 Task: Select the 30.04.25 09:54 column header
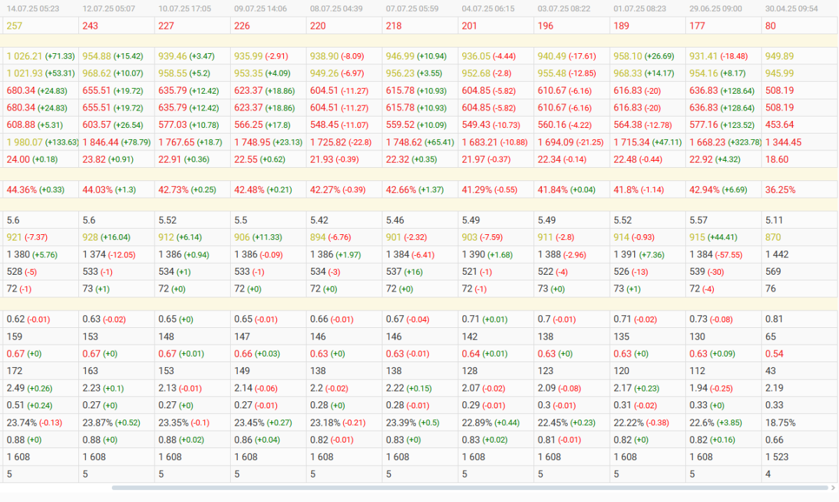coord(792,9)
